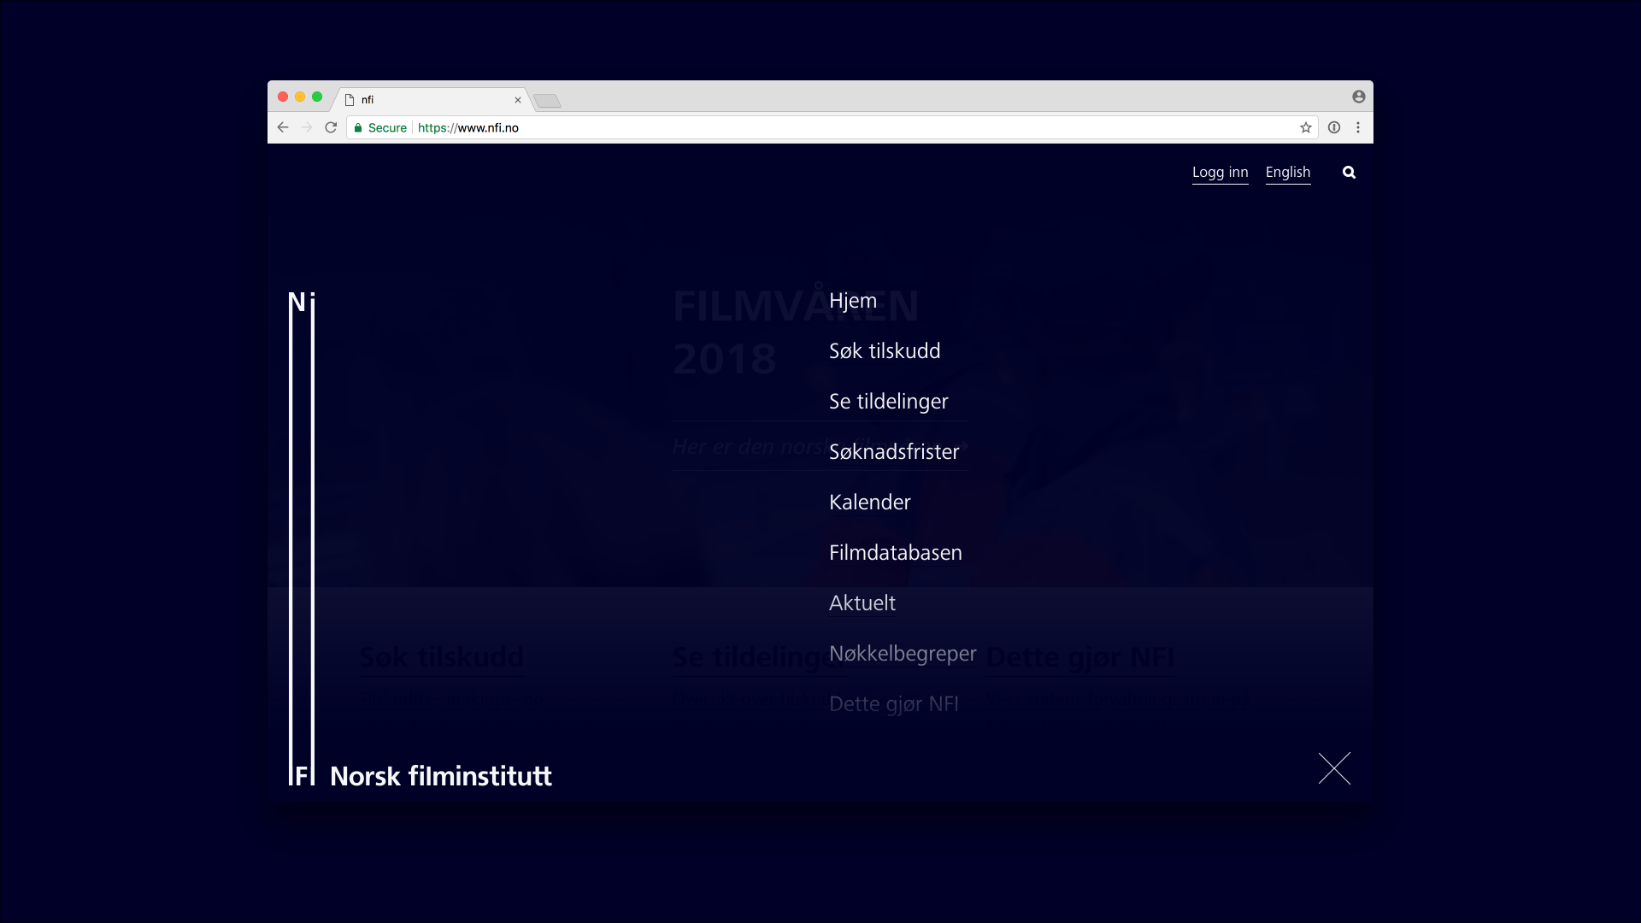Open the Chrome profile avatar icon
This screenshot has width=1641, height=923.
[x=1359, y=97]
